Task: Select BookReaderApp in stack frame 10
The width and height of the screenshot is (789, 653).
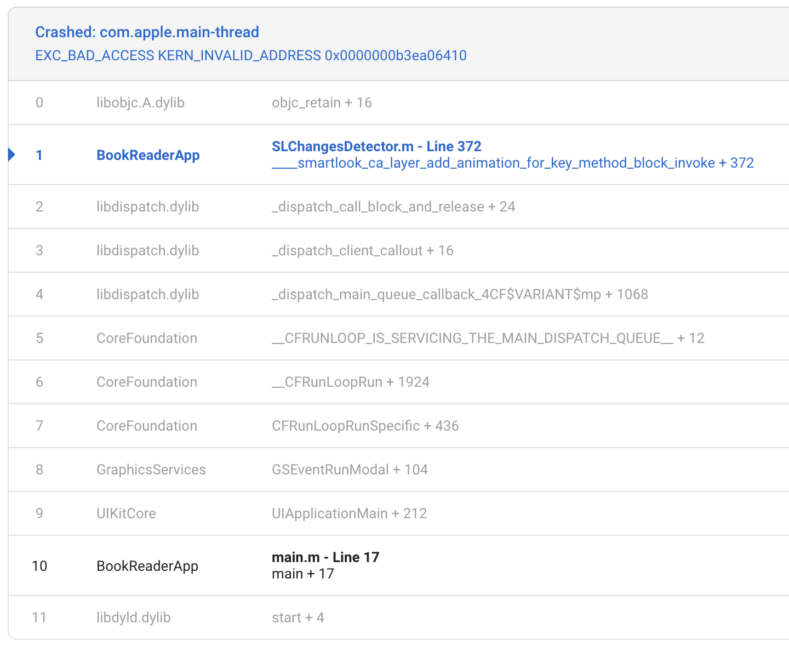Action: pyautogui.click(x=147, y=566)
